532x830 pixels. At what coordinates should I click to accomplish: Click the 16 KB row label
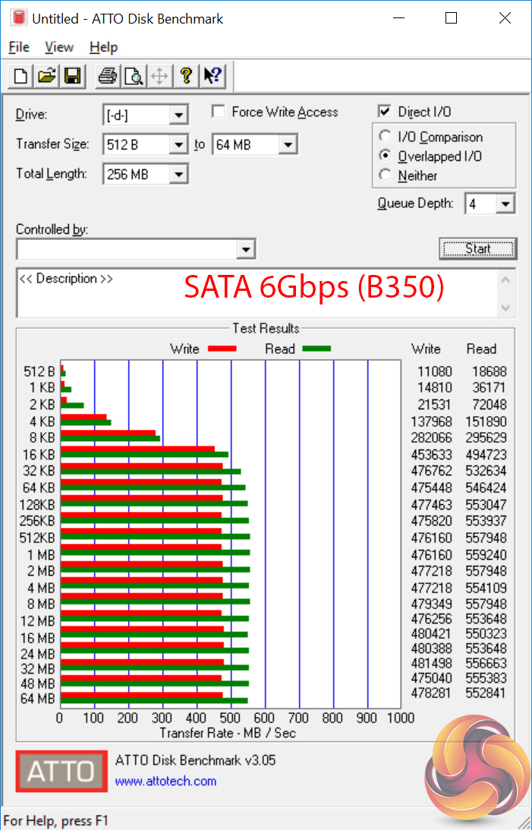click(39, 455)
